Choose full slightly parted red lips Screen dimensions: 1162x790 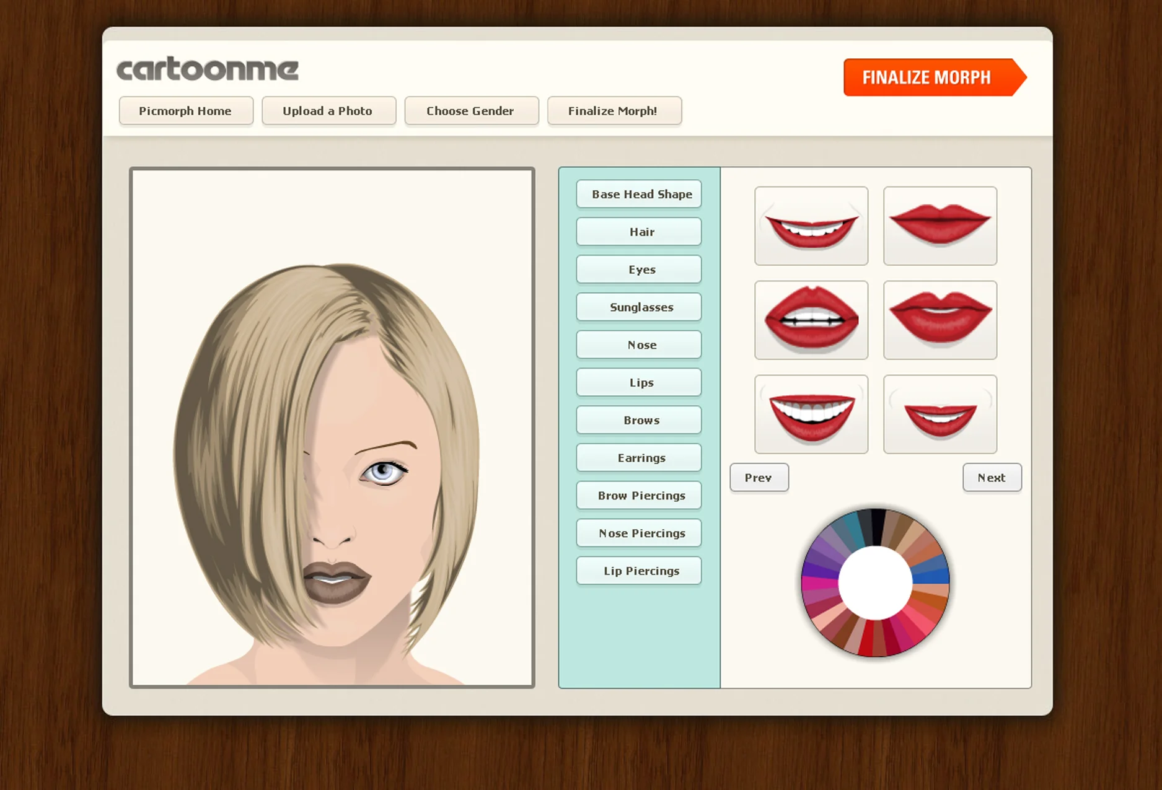coord(940,320)
